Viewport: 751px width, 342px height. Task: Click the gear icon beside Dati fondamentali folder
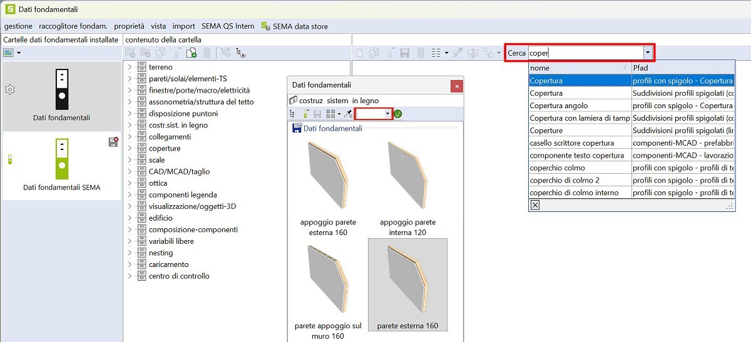[9, 90]
